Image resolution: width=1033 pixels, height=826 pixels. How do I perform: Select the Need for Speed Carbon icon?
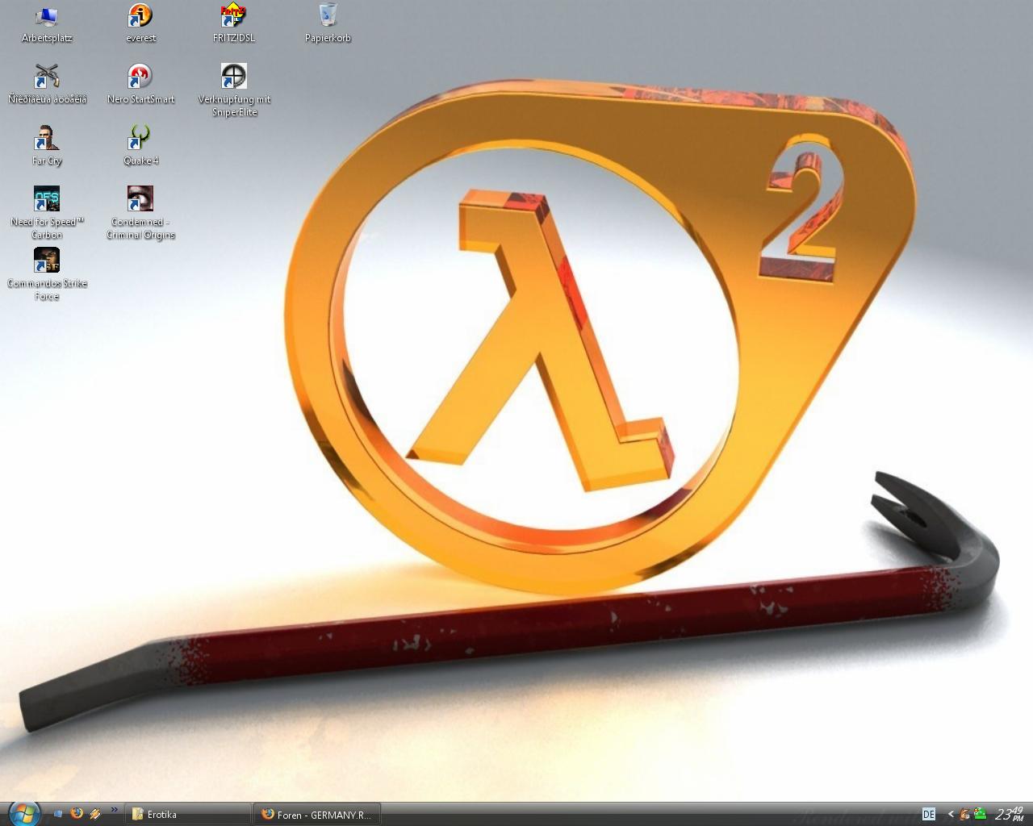click(47, 213)
